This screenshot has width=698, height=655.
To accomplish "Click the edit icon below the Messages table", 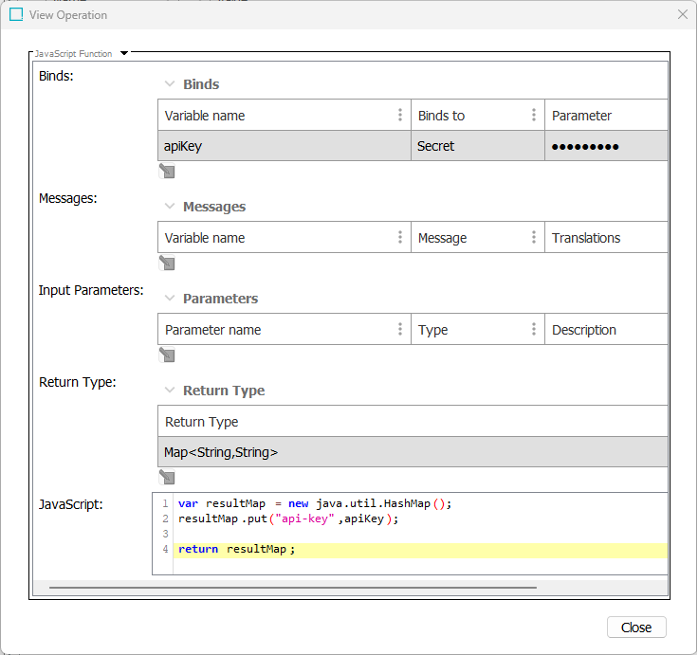I will click(167, 264).
